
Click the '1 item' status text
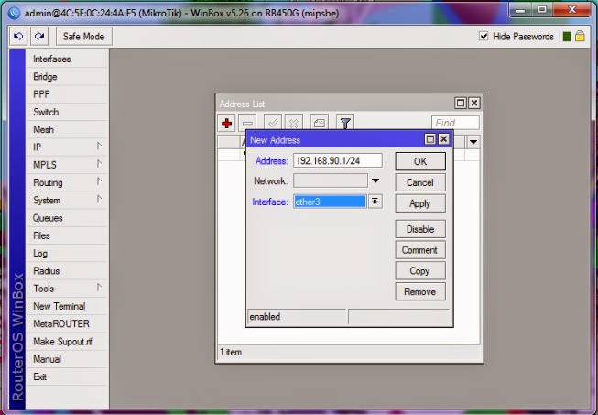pyautogui.click(x=231, y=352)
